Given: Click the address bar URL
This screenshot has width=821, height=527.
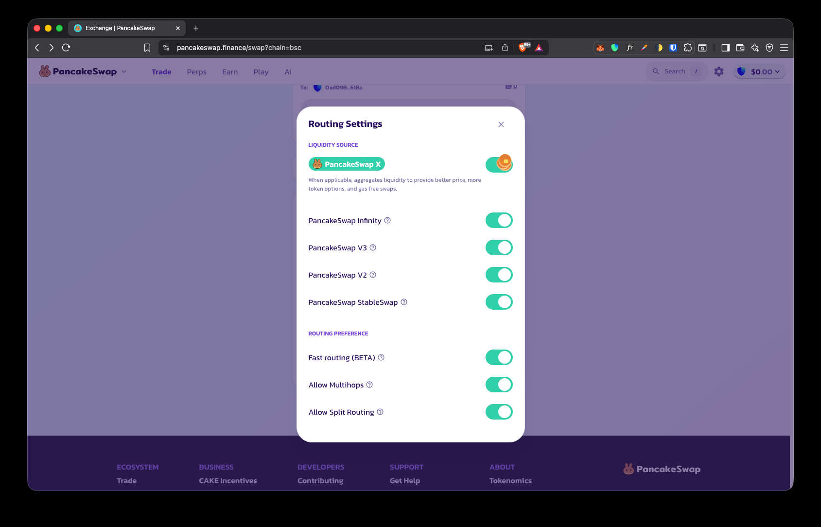Looking at the screenshot, I should pos(239,48).
